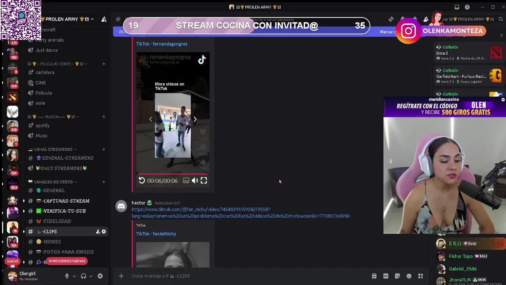
Task: Toggle headphones deafen in user panel
Action: tap(83, 276)
